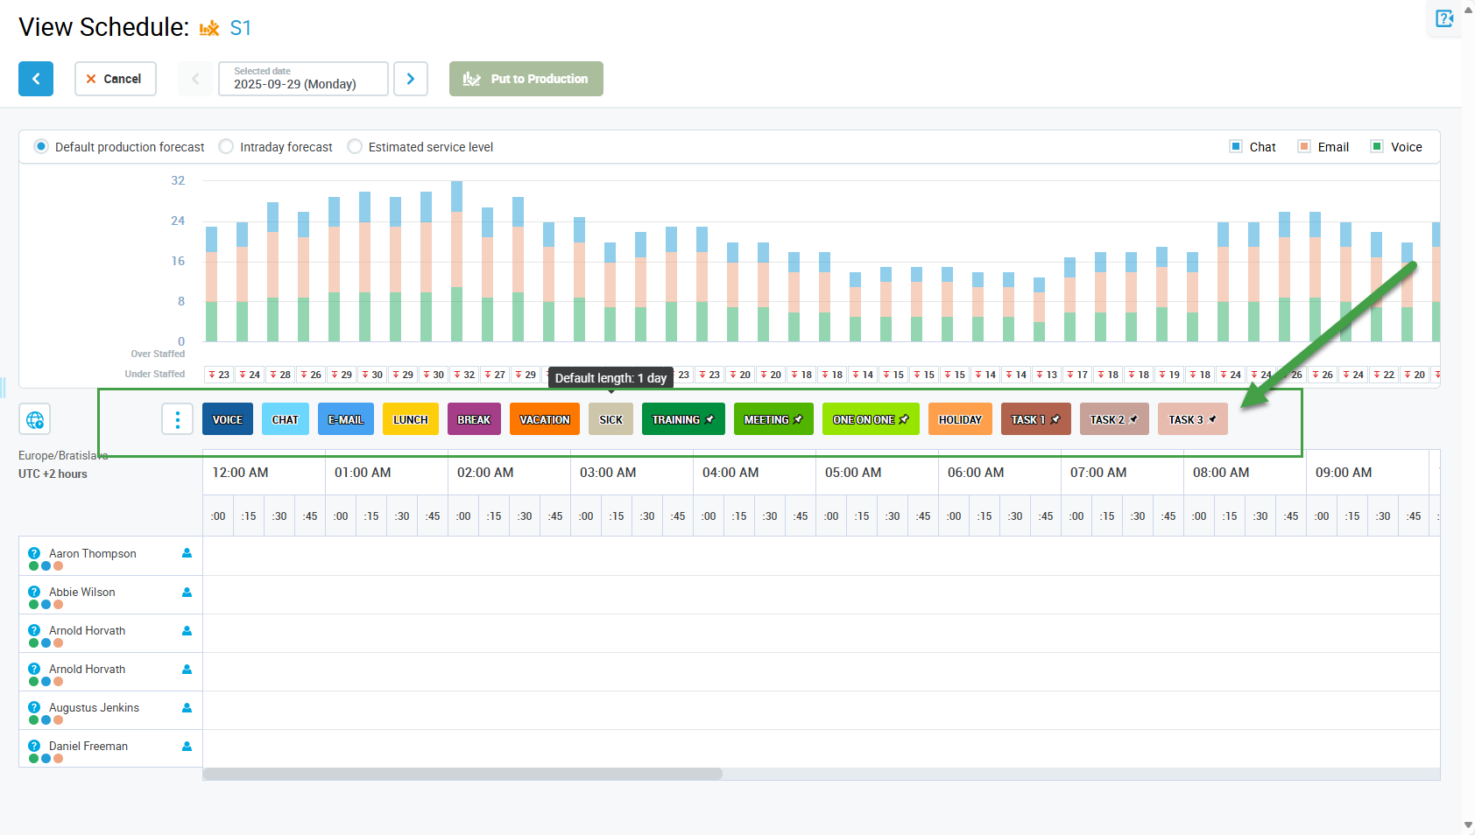Go to next date with right chevron
Screen dimensions: 1475x835
[411, 79]
